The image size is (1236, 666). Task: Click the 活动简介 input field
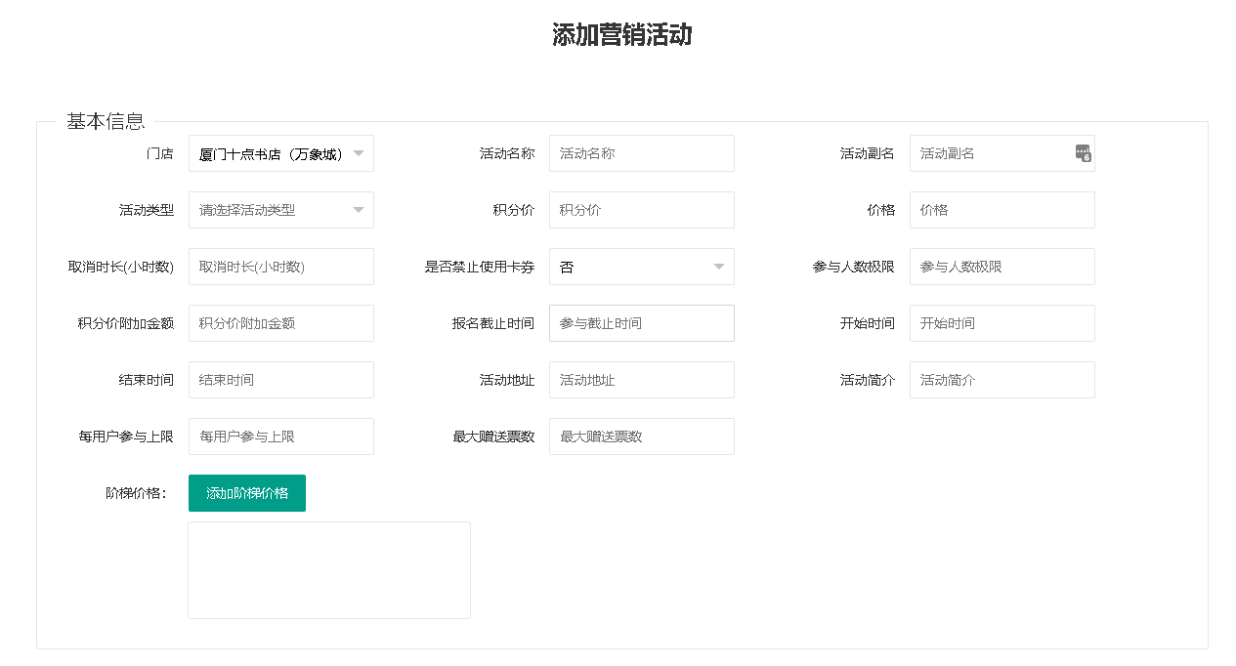(1002, 380)
